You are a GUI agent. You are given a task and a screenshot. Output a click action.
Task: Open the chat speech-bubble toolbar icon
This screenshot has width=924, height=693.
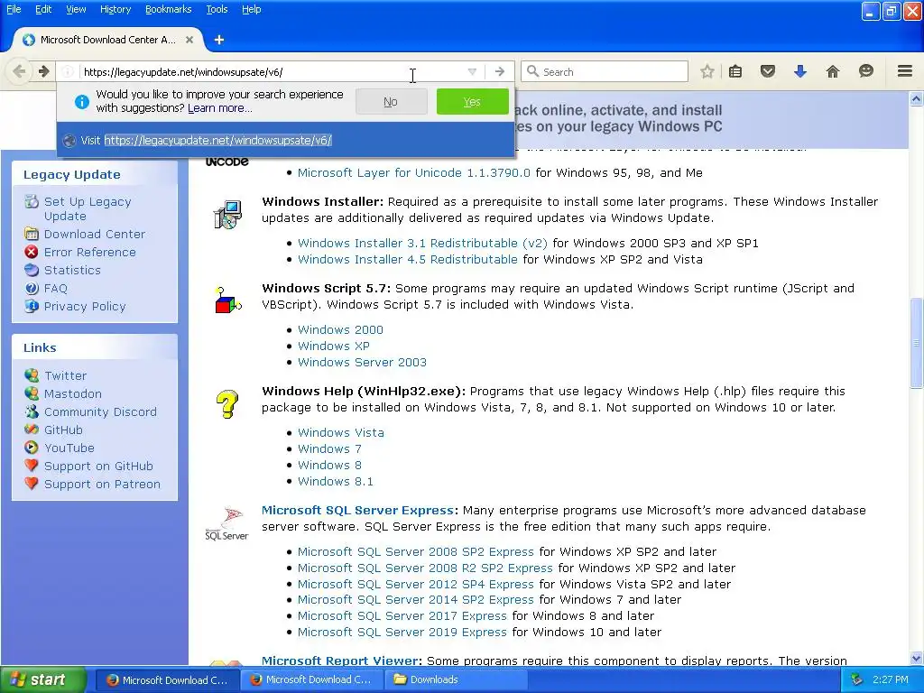[865, 71]
